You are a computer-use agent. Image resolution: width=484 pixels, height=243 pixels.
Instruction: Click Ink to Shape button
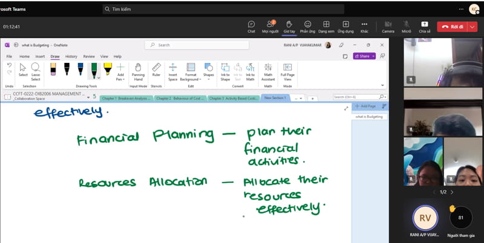[x=225, y=71]
